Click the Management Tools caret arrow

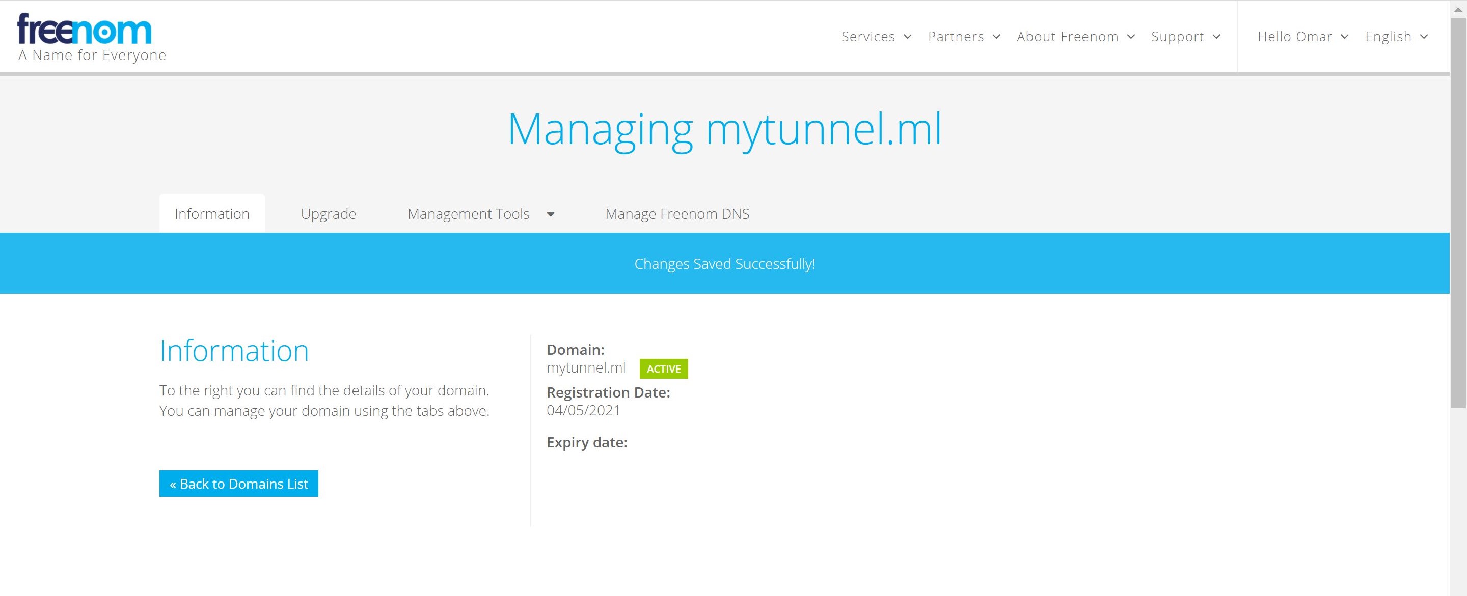click(551, 214)
